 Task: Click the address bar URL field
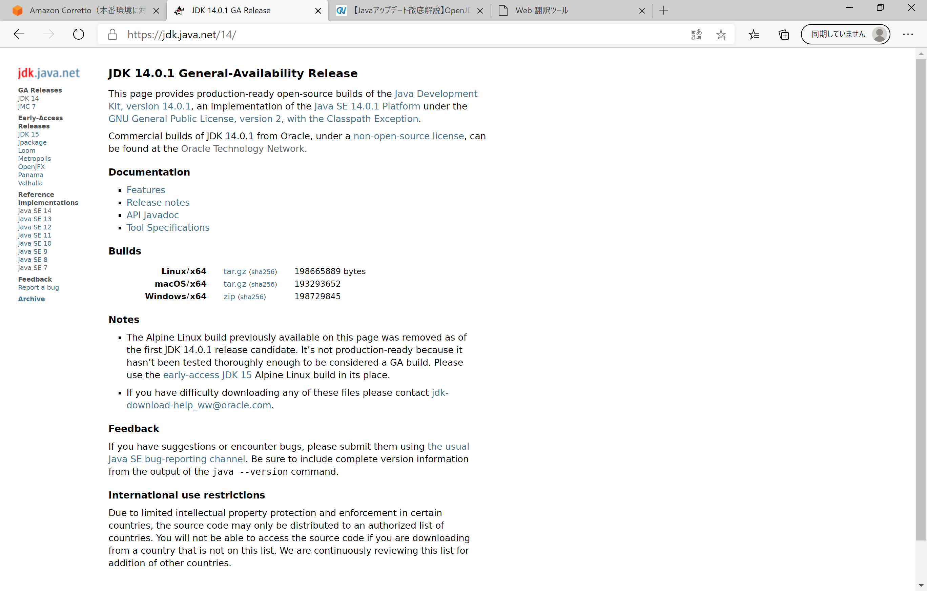pyautogui.click(x=385, y=34)
